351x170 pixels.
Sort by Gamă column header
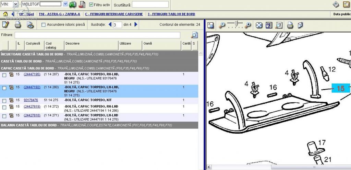[161, 46]
